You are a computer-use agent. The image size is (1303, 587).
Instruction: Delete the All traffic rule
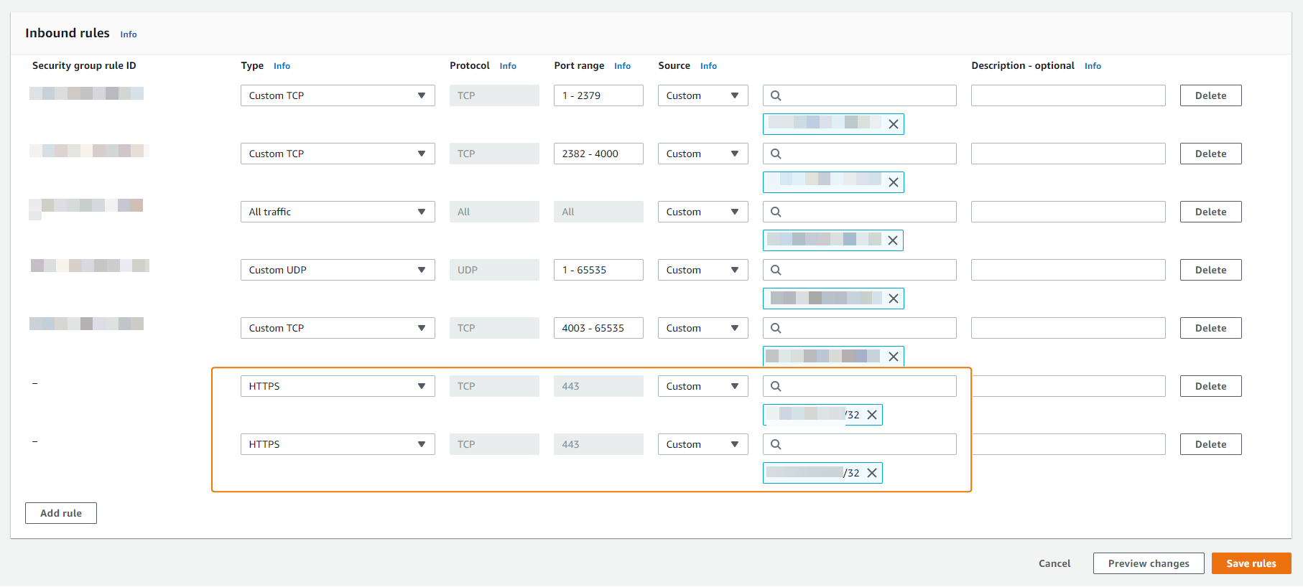click(1210, 212)
